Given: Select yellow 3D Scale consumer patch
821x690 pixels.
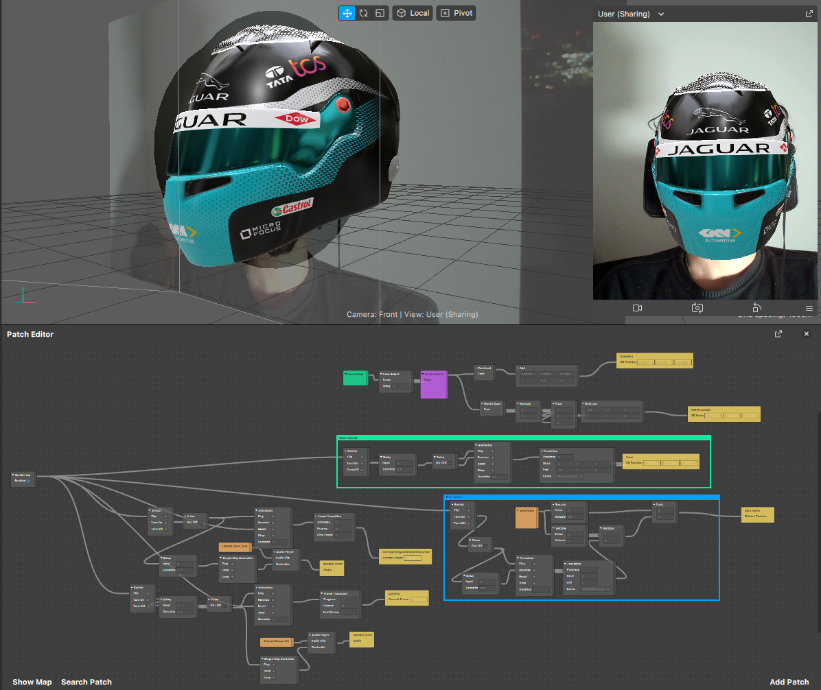Looking at the screenshot, I should [x=724, y=414].
